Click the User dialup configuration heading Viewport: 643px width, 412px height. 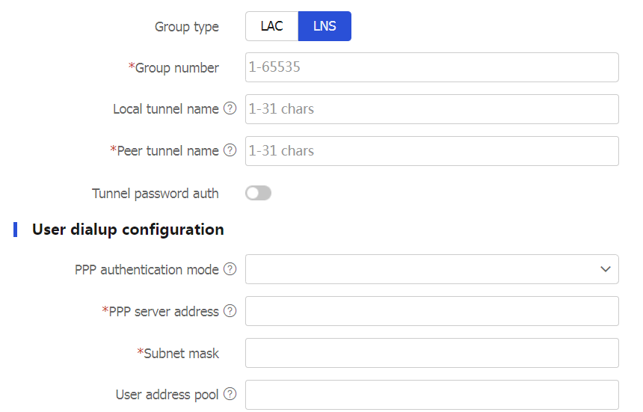[x=128, y=230]
